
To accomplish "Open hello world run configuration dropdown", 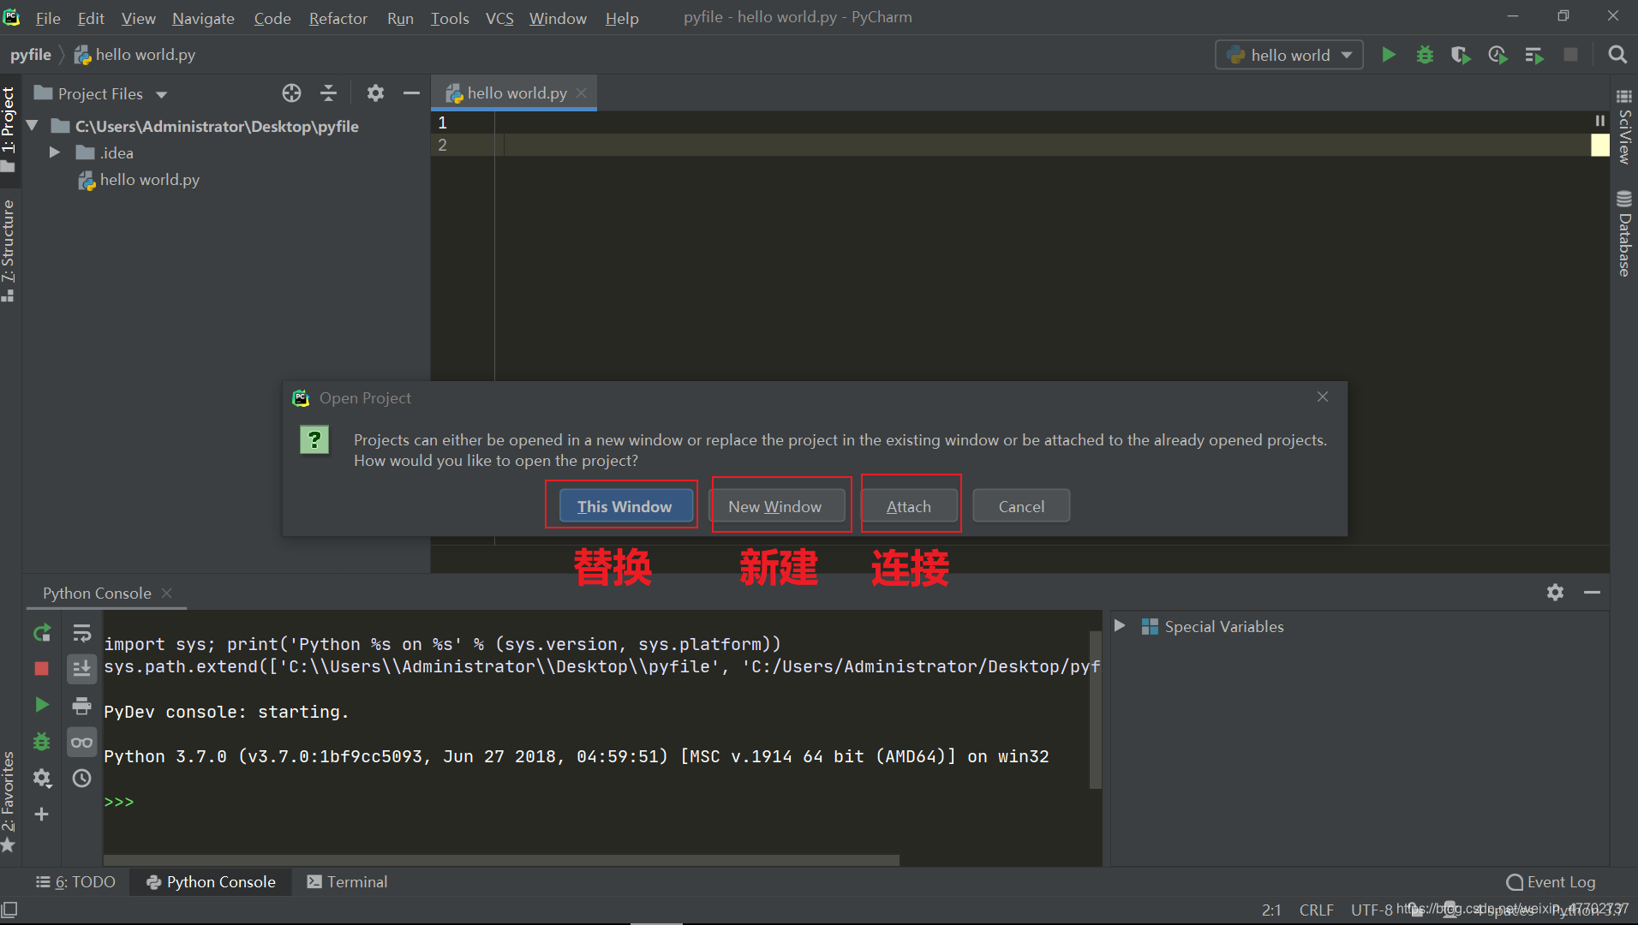I will (1289, 55).
